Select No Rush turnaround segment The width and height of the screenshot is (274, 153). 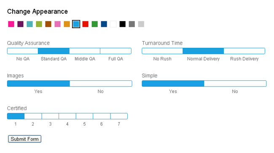point(162,51)
